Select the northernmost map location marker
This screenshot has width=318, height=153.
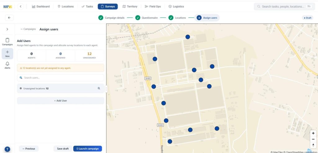188,37
